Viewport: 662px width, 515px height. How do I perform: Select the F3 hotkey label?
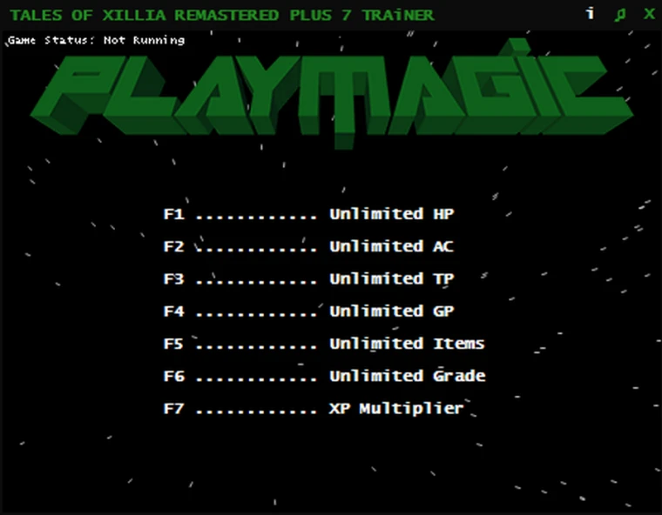click(x=174, y=279)
